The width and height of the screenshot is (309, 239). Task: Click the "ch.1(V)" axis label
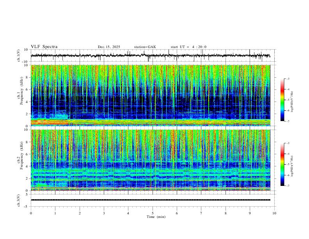tap(19, 55)
